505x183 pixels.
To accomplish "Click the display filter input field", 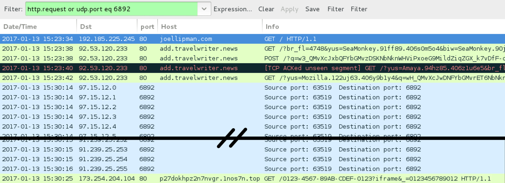I will (111, 9).
